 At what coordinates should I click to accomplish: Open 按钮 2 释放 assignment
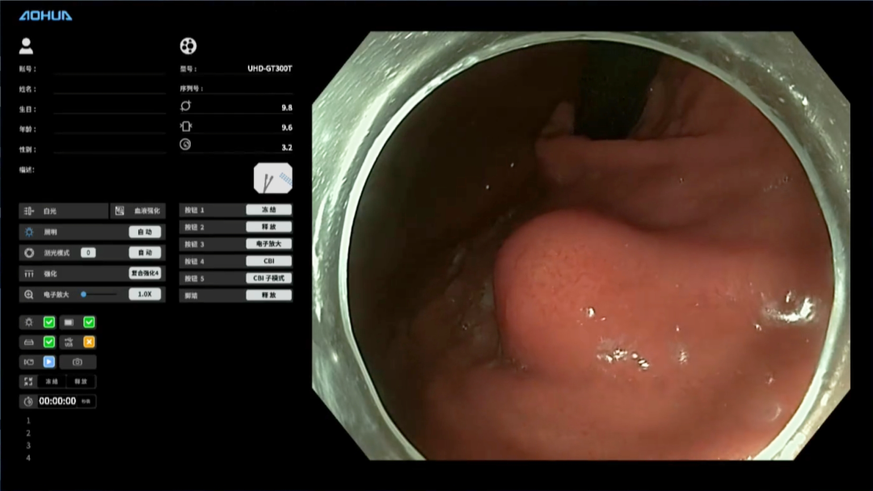coord(269,227)
